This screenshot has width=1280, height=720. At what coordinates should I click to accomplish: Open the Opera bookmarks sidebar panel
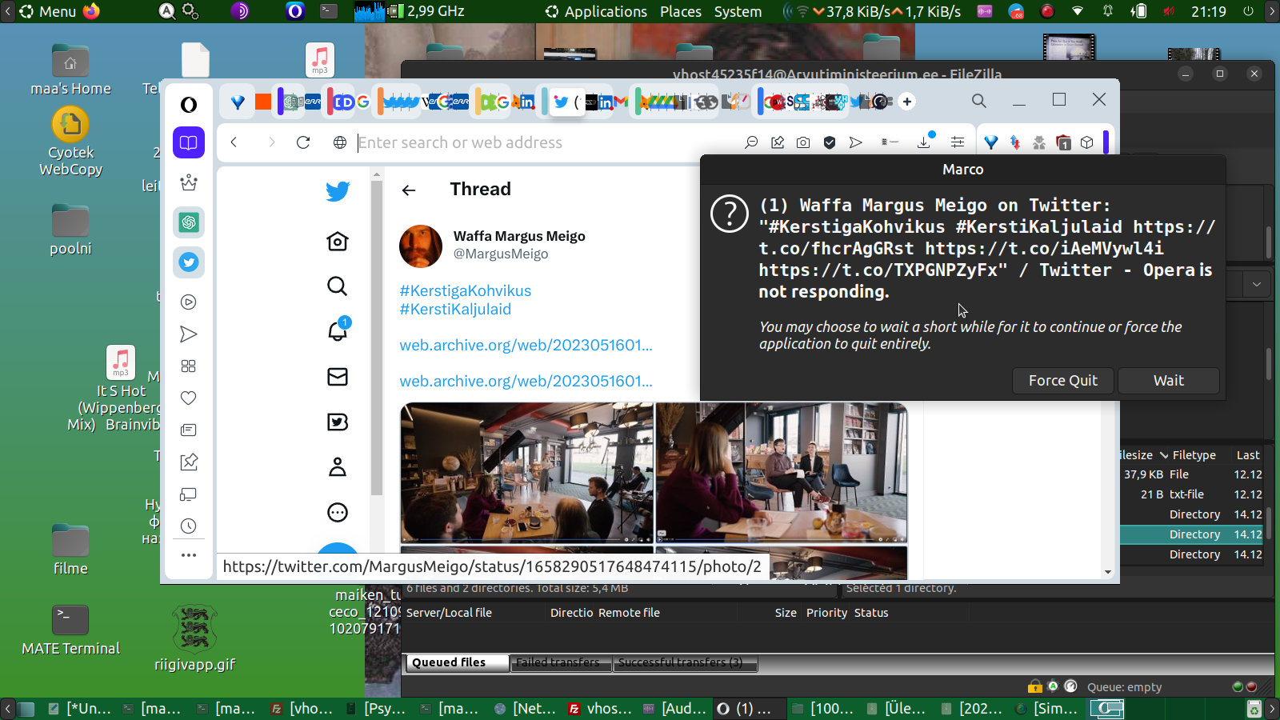(x=189, y=142)
